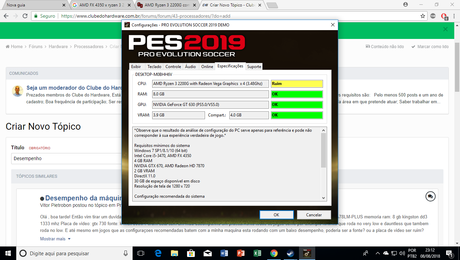This screenshot has height=260, width=460.
Task: Open Chrome's three-dot menu
Action: [x=454, y=16]
